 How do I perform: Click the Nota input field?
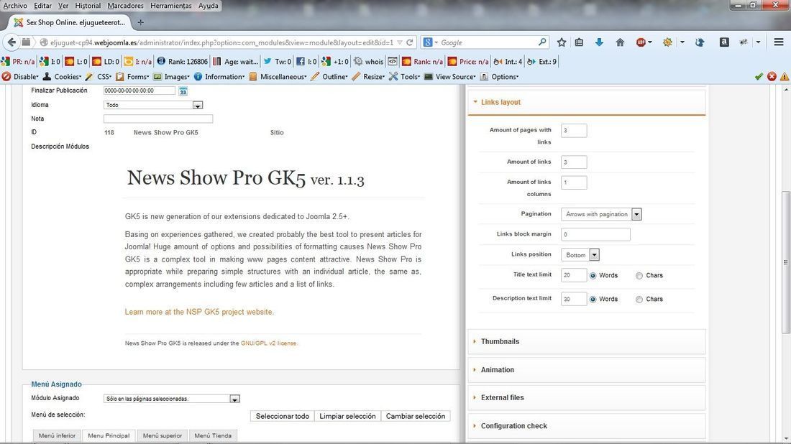(x=158, y=119)
